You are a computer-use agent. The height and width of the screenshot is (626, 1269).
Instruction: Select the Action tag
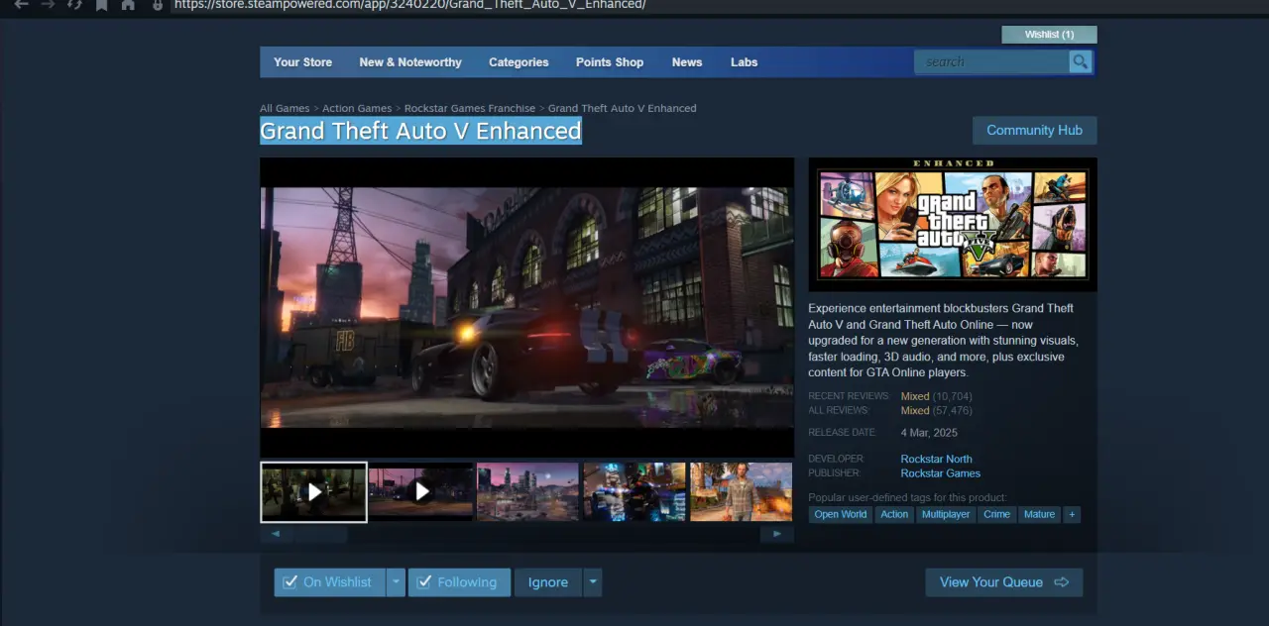(894, 514)
